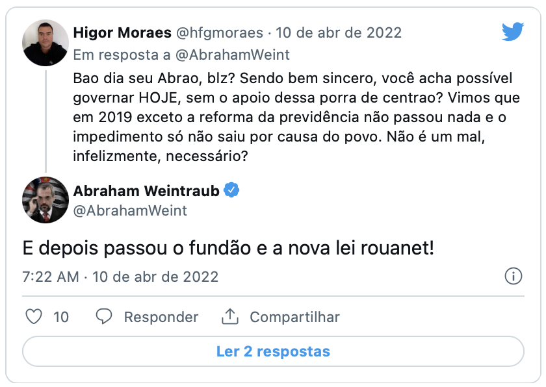The width and height of the screenshot is (546, 387).
Task: Open the @AbrahamWeint handle under Weintraub's name
Action: [x=130, y=210]
